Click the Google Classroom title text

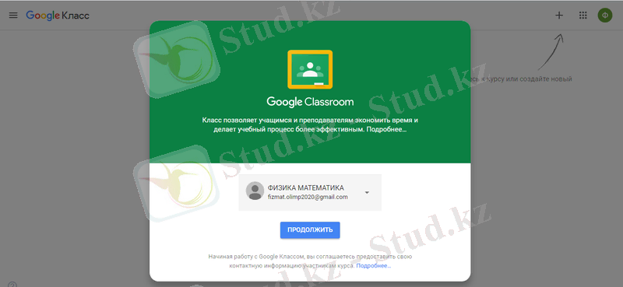coord(310,102)
